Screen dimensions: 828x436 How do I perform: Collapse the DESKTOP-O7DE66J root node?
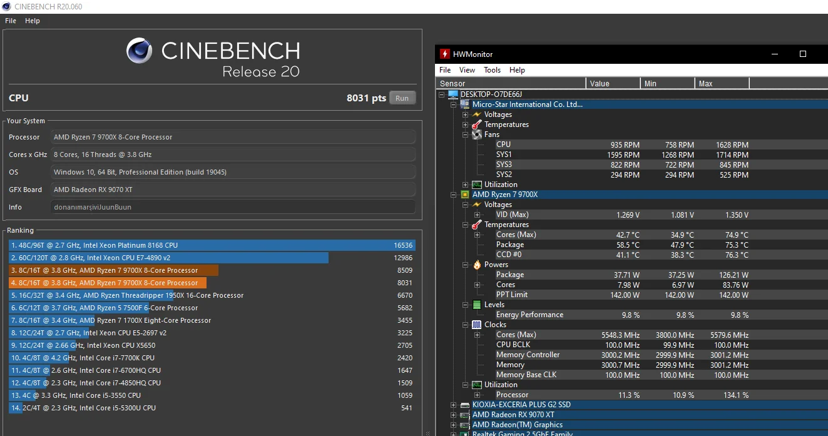[442, 94]
